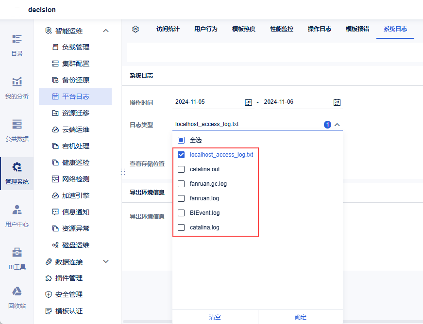Viewport: 423px width, 324px height.
Task: Click 确定 to confirm selection
Action: point(301,317)
